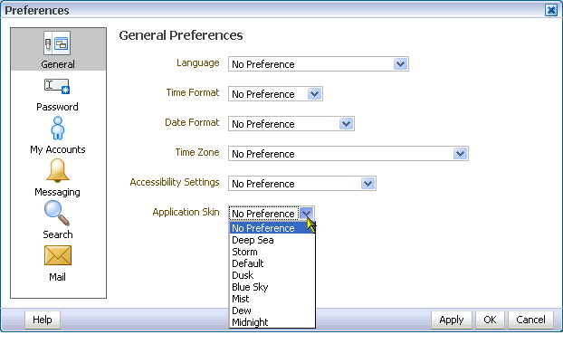The height and width of the screenshot is (344, 563).
Task: Choose the Storm skin
Action: coord(272,252)
